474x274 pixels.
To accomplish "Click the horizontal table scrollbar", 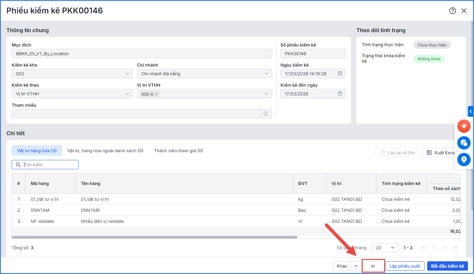I will tap(154, 237).
